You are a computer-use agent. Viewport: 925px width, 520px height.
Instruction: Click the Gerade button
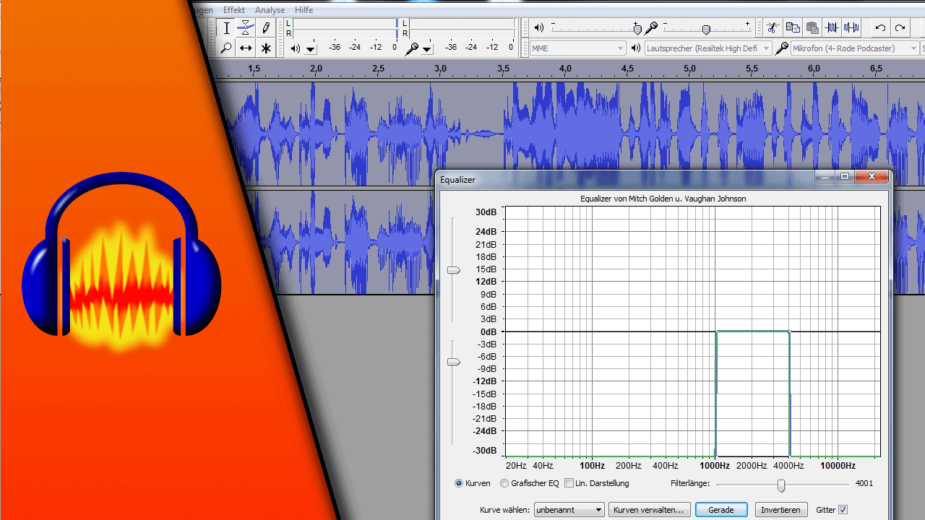click(x=721, y=510)
